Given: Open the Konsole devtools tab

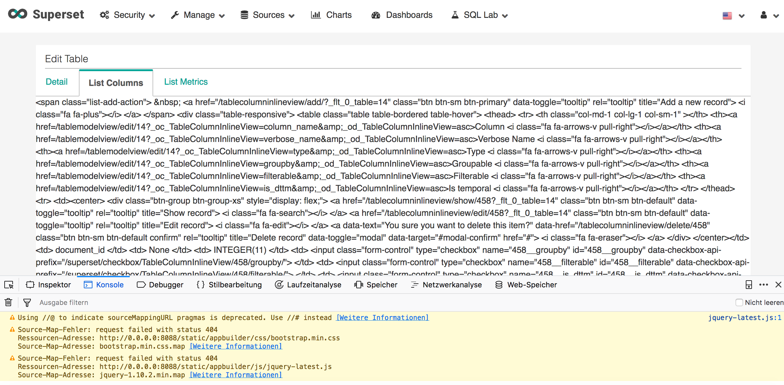Looking at the screenshot, I should coord(104,285).
